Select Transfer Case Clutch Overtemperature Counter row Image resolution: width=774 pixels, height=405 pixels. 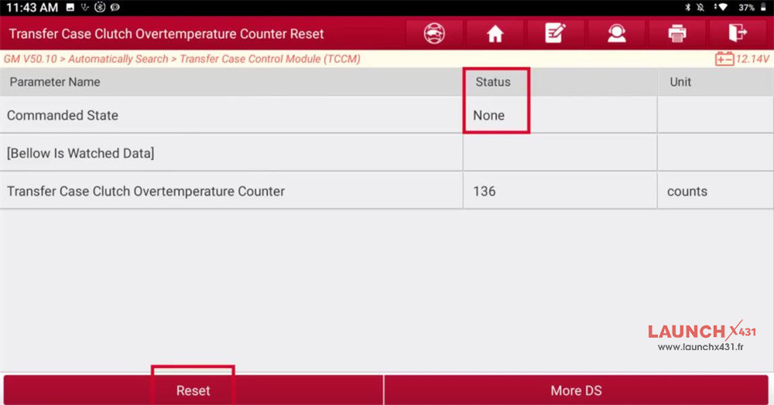[x=387, y=191]
